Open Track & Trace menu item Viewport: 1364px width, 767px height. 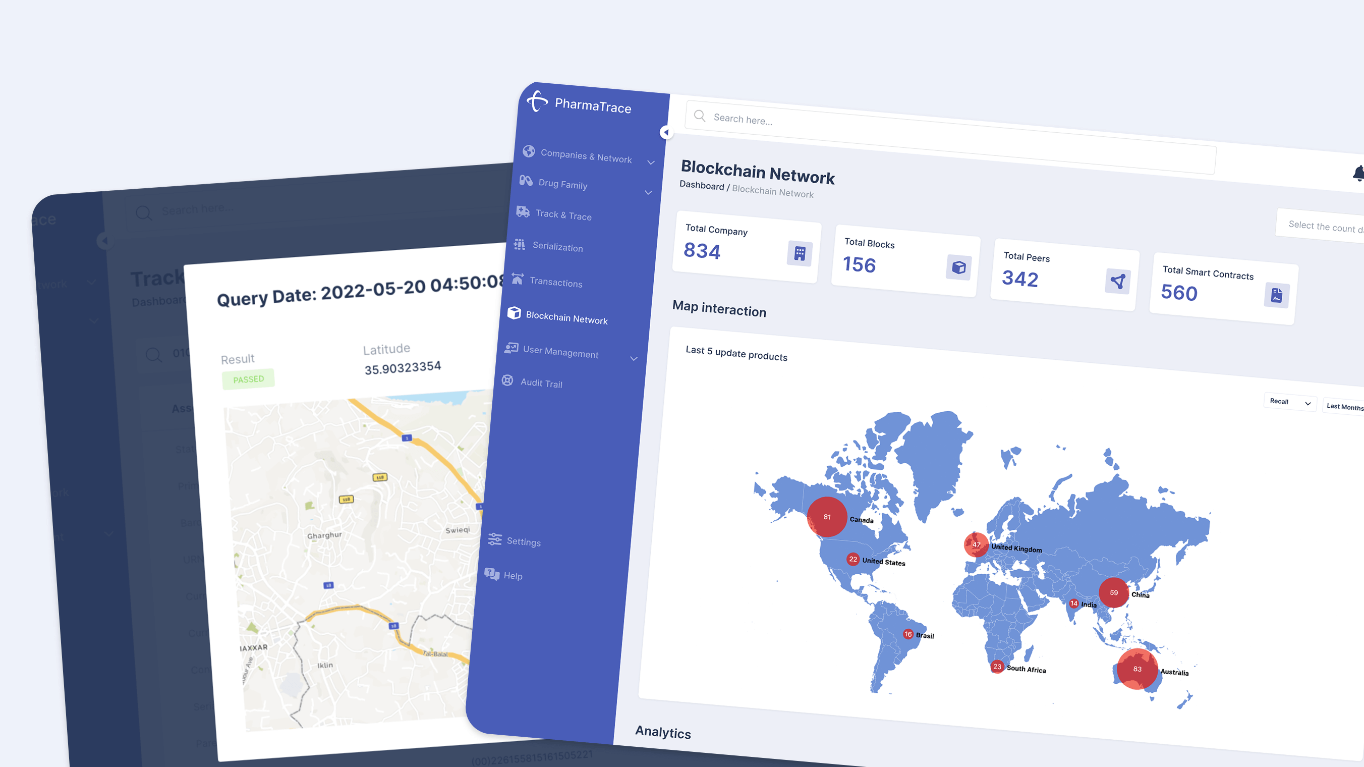click(x=563, y=214)
